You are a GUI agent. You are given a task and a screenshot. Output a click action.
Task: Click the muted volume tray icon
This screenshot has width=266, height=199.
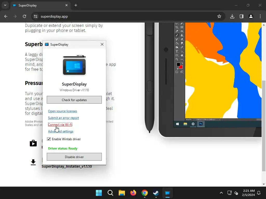pos(236,193)
